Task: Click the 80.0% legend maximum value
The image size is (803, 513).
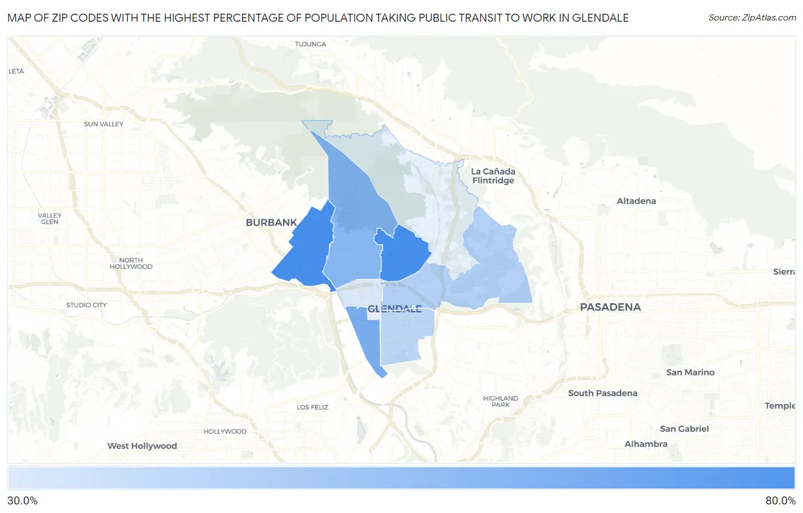Action: coord(780,500)
